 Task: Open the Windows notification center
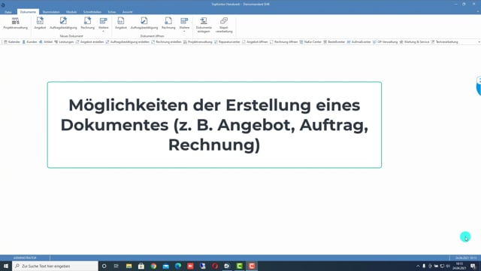473,266
